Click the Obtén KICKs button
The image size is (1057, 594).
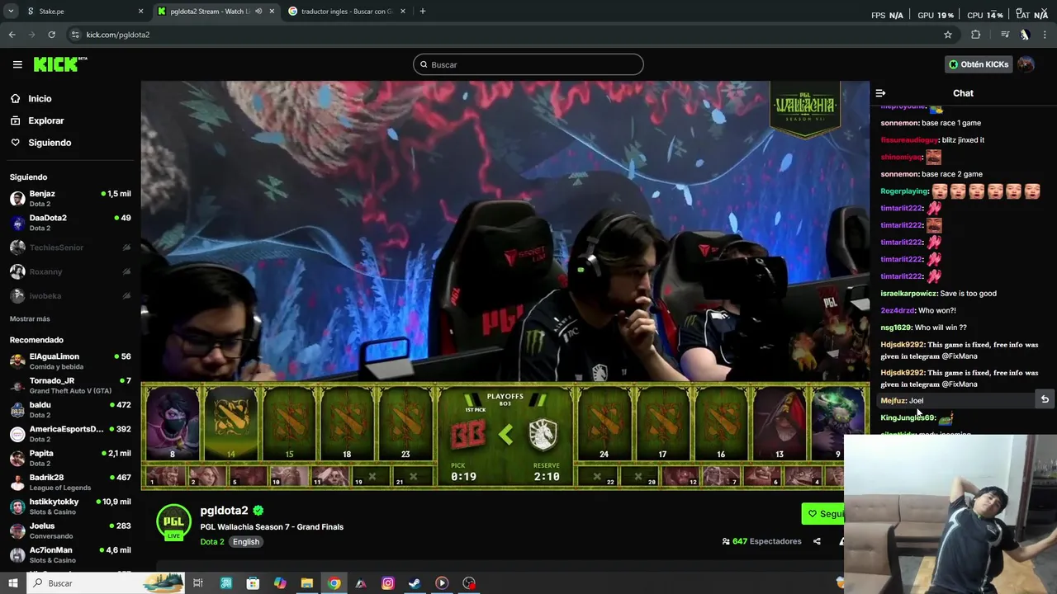coord(979,64)
